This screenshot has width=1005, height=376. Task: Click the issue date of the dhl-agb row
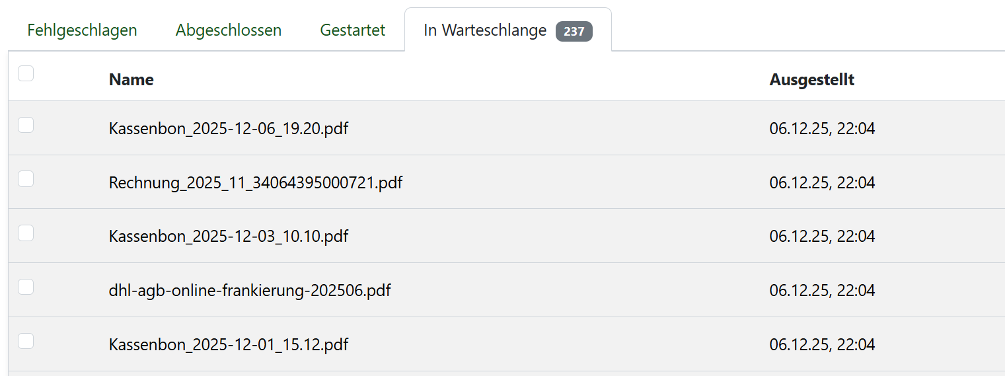coord(822,290)
